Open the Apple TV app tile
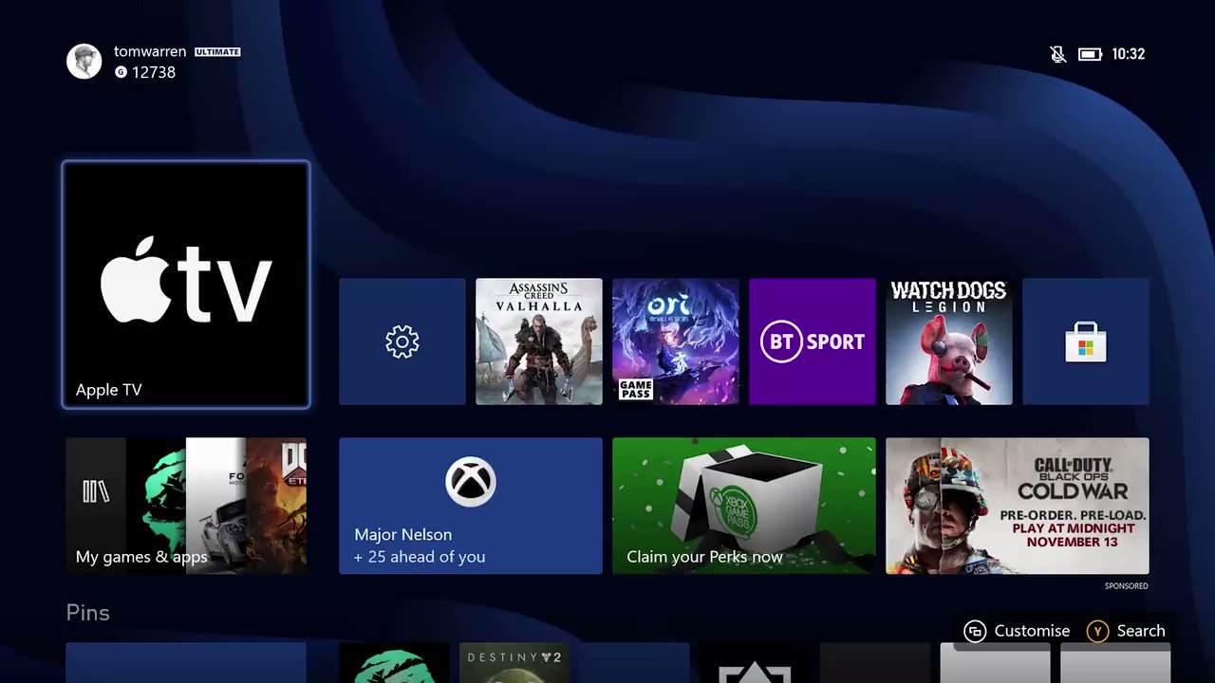 point(186,285)
